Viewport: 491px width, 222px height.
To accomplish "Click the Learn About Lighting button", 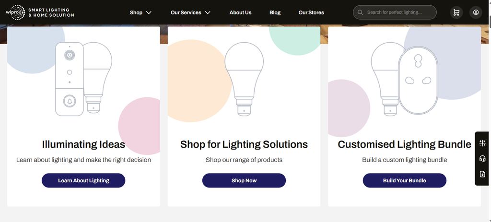I will (83, 180).
